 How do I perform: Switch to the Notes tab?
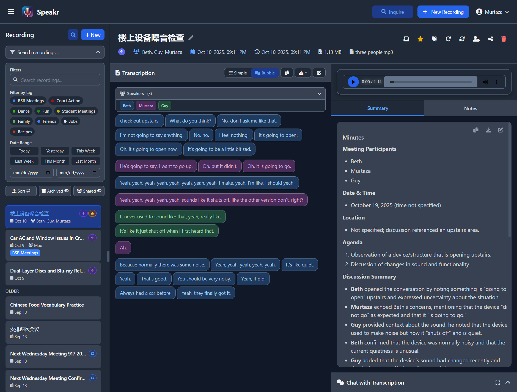(x=470, y=108)
